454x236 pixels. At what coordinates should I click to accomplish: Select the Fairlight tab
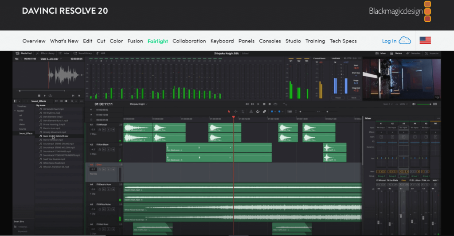[x=157, y=41]
